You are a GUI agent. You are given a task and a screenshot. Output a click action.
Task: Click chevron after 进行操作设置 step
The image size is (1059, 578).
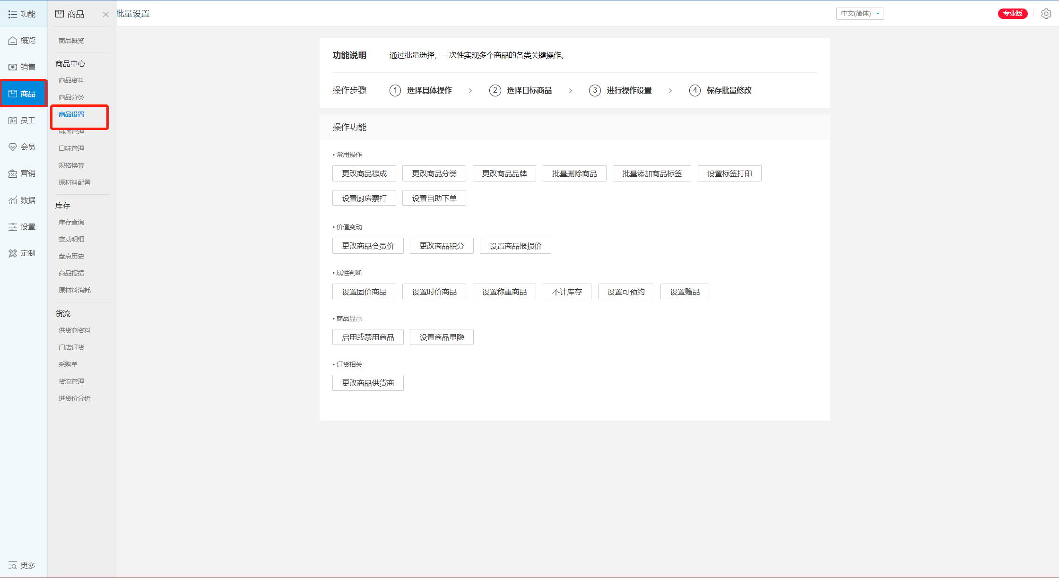pyautogui.click(x=670, y=91)
